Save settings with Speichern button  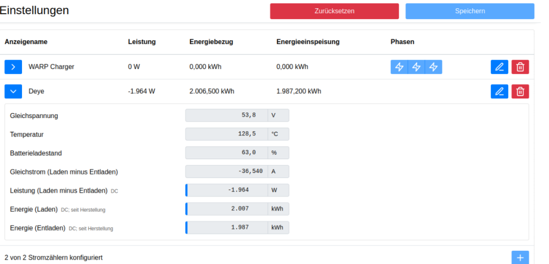click(x=469, y=11)
